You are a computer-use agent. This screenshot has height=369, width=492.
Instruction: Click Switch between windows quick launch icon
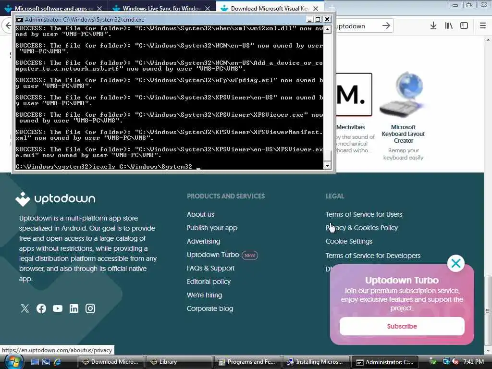coord(46,362)
